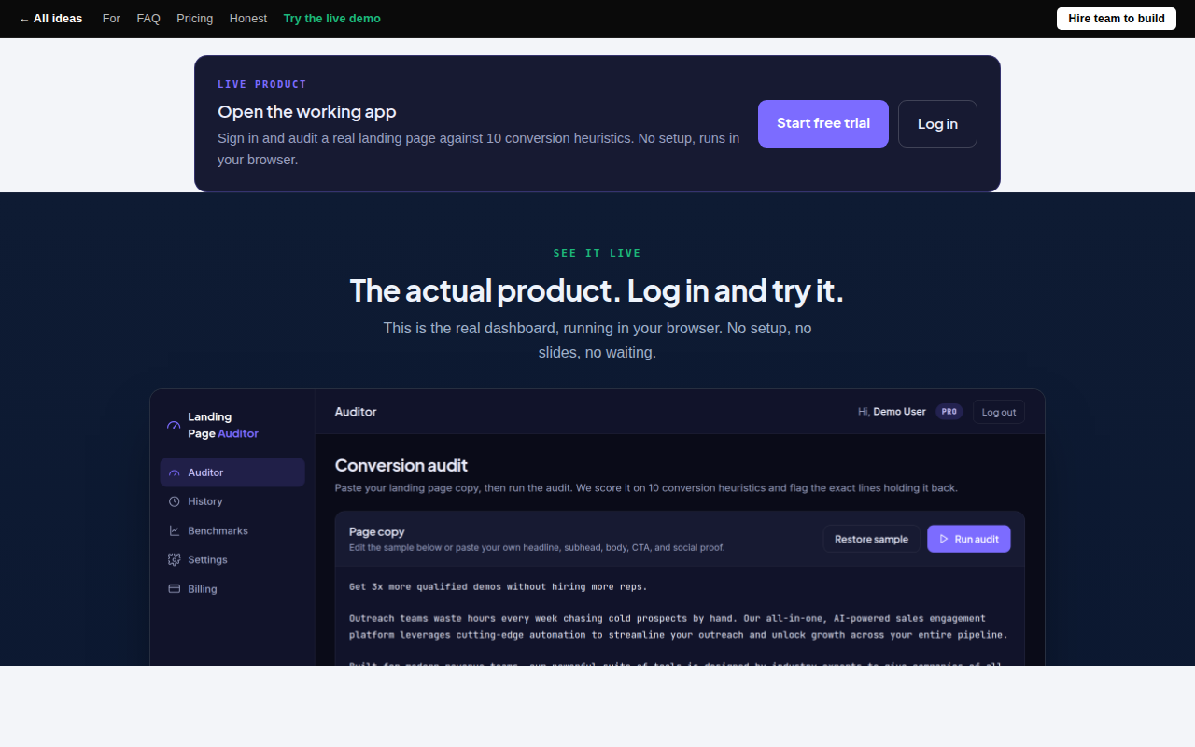Click Try the live demo link
Viewport: 1195px width, 747px height.
pos(332,19)
